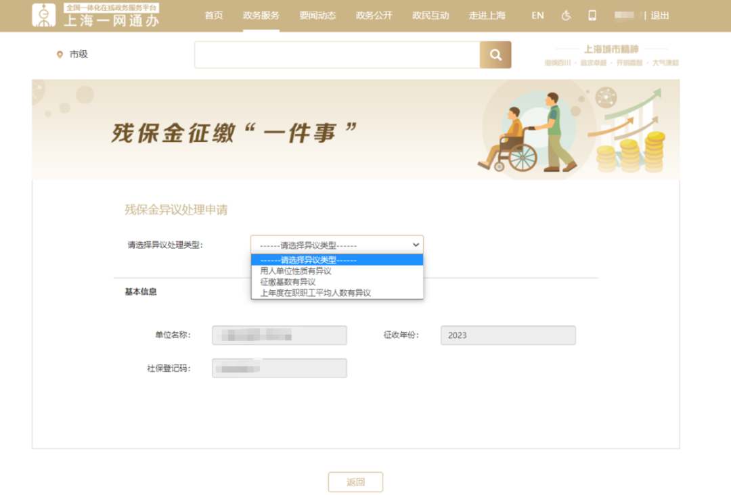Select option 上年度在职职工平均人数有异议
Viewport: 731px width, 495px height.
(337, 293)
